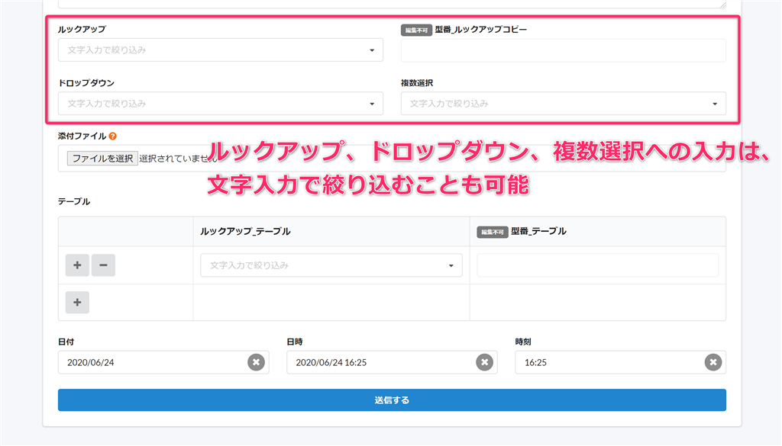Remove the table row with the minus button
Screen dimensions: 782x446
[x=103, y=265]
